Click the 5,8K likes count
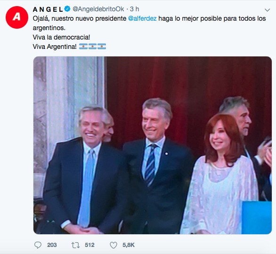 coord(129,245)
